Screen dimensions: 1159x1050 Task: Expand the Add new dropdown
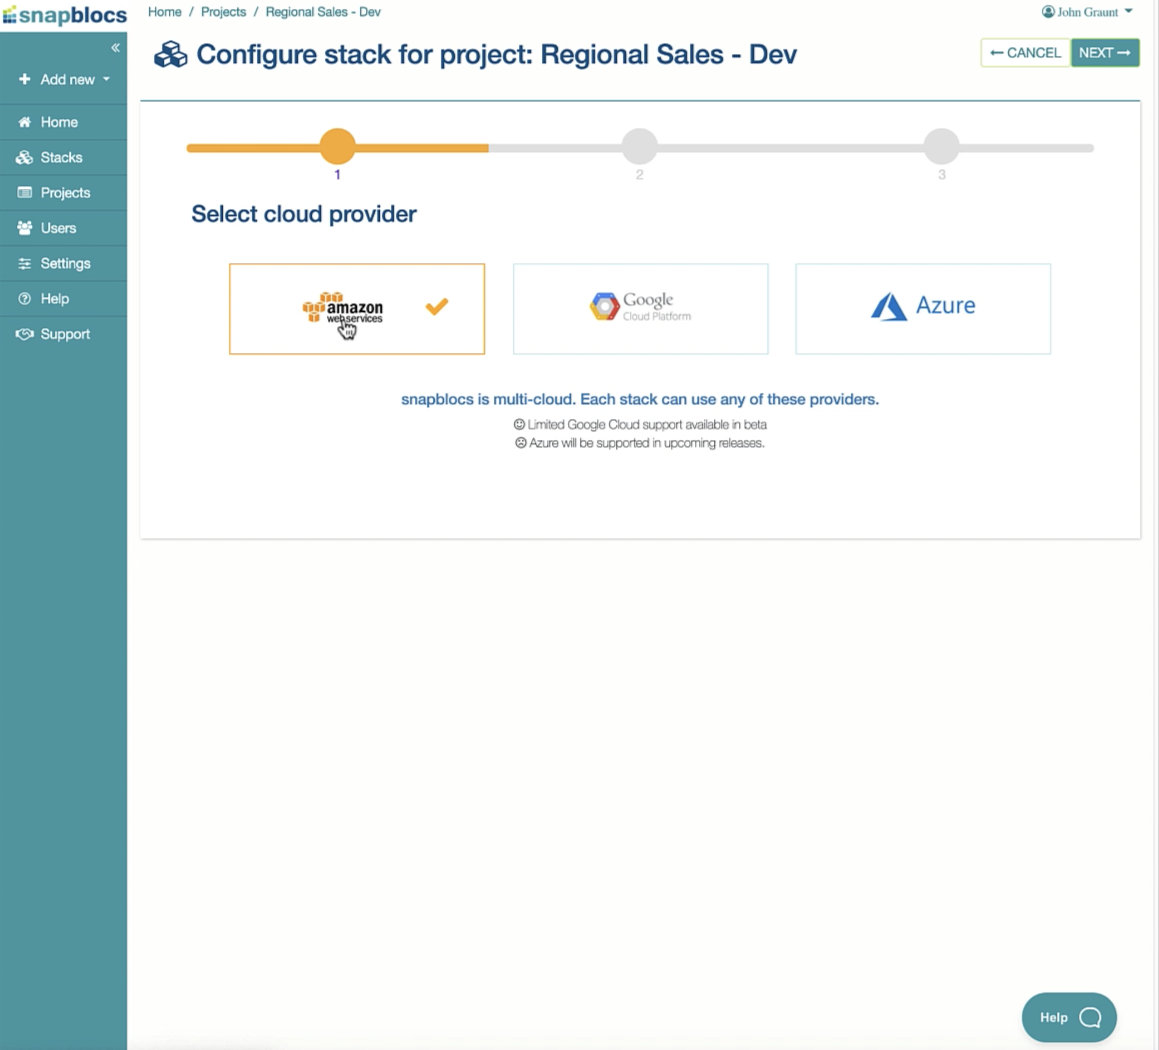click(x=64, y=79)
